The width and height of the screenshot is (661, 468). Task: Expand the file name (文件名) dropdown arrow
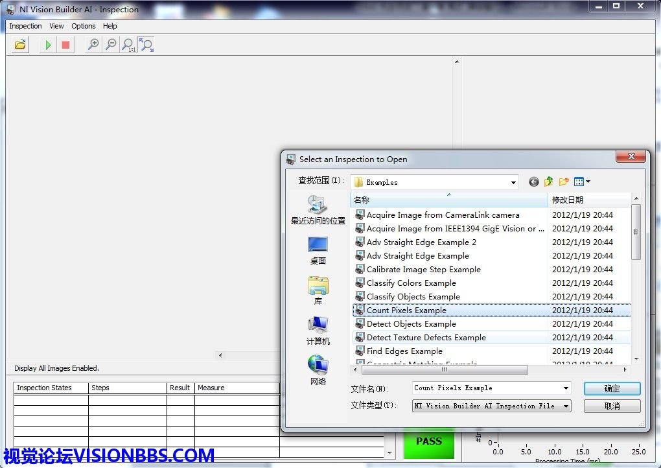566,388
